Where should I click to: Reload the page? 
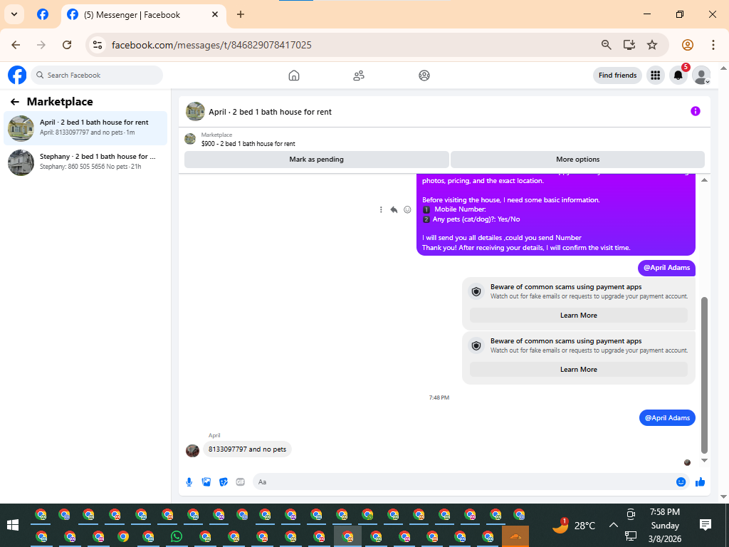(67, 45)
